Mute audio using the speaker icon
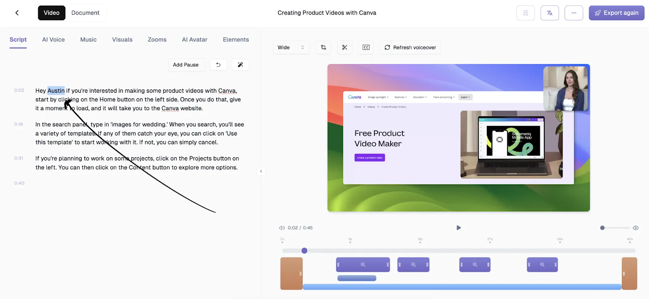This screenshot has width=649, height=299. (282, 228)
